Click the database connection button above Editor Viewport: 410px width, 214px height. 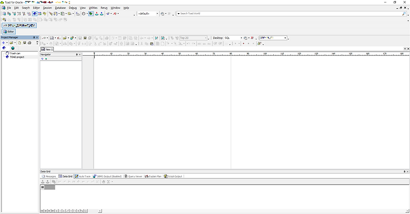[x=19, y=25]
